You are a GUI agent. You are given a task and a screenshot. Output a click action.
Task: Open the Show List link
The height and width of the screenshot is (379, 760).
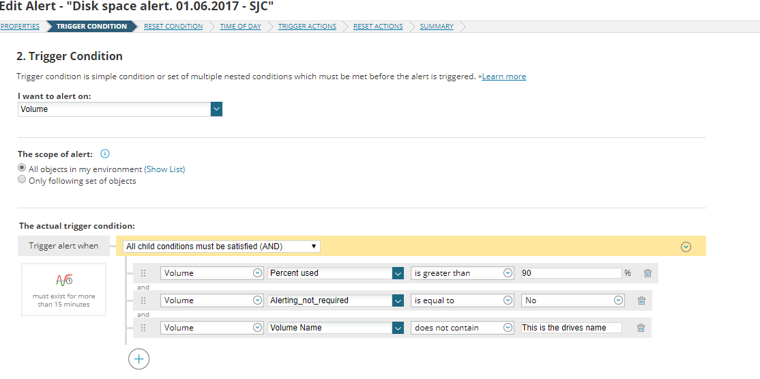[165, 169]
